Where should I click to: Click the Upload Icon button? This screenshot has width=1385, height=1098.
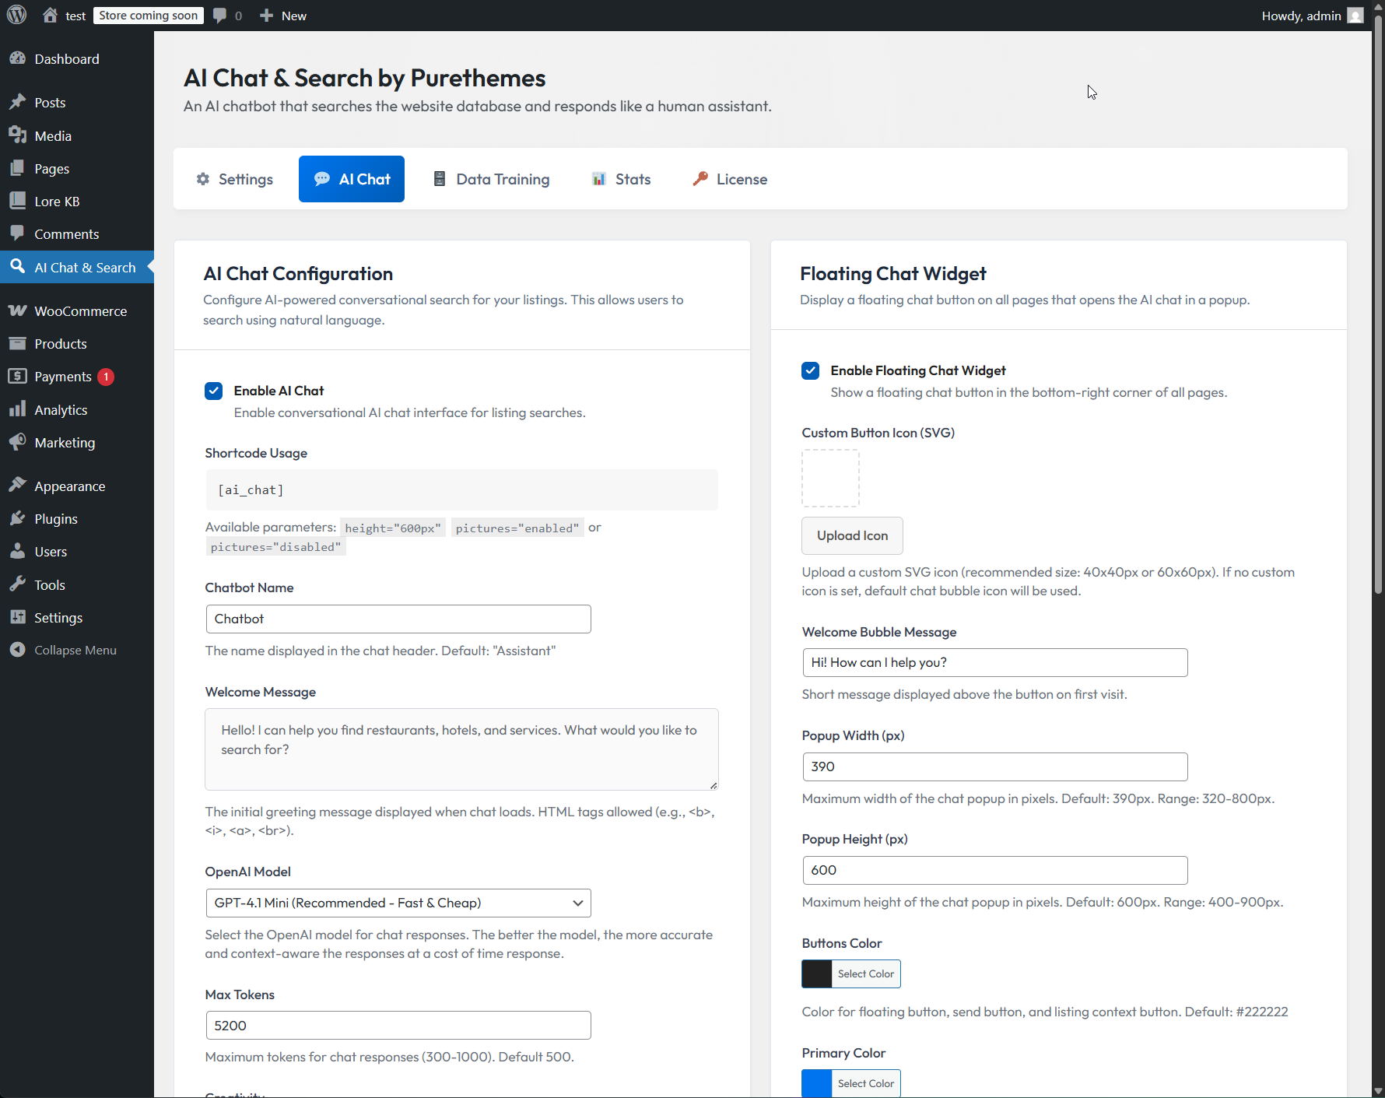[852, 535]
